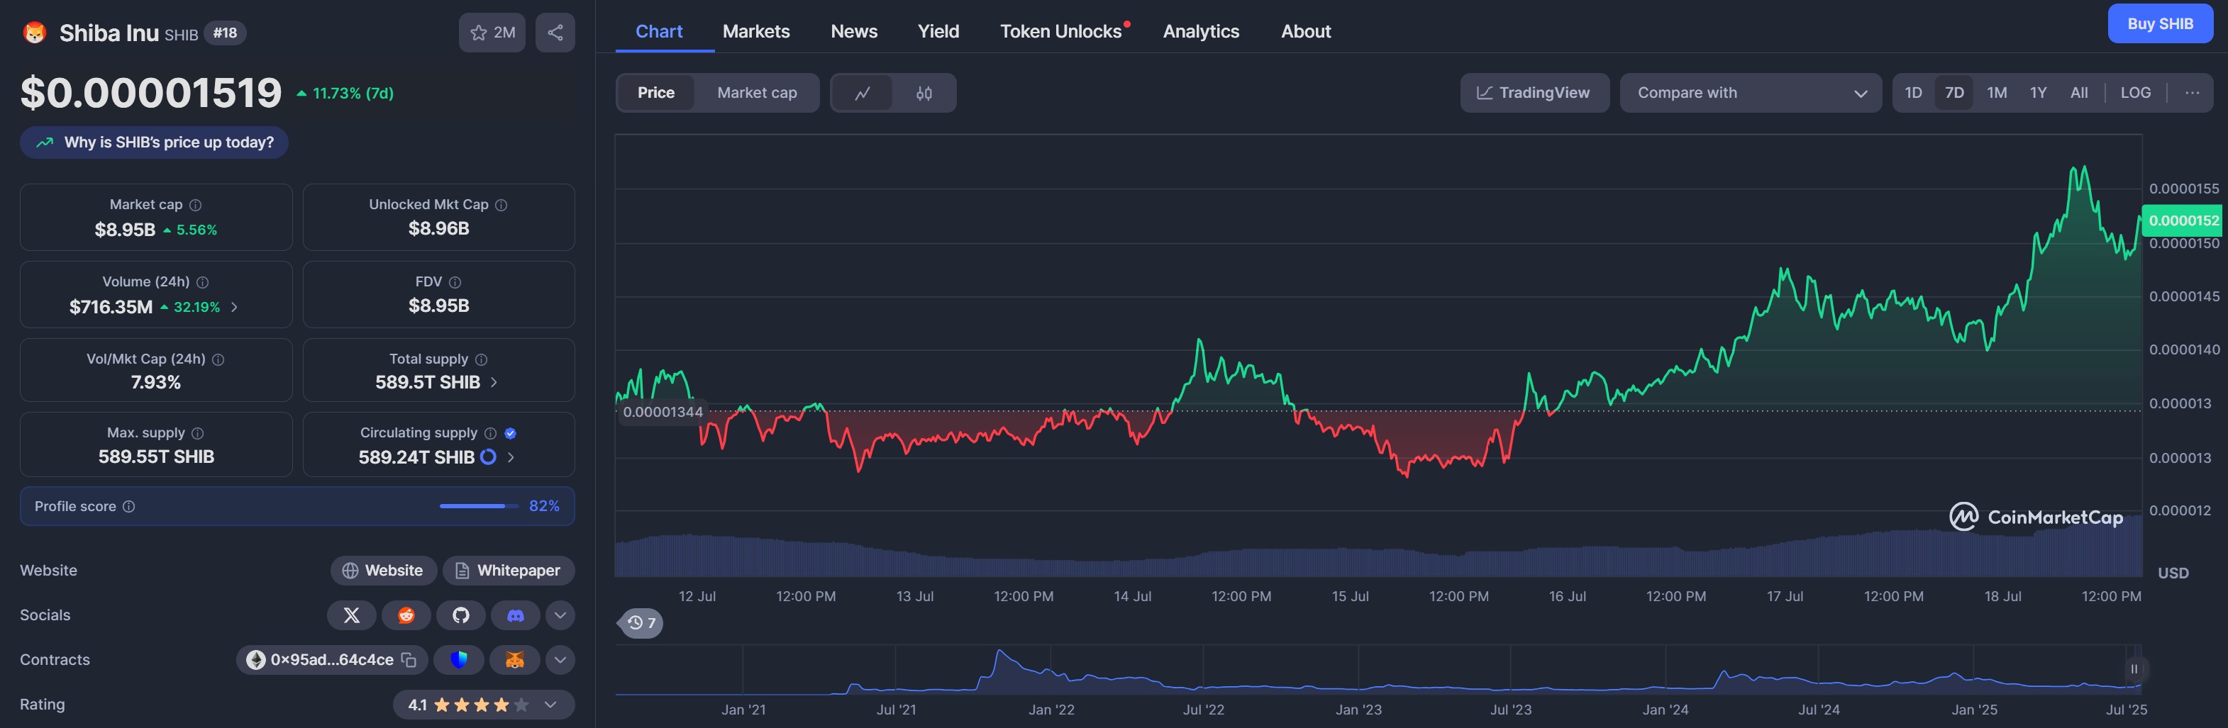Open FDV info icon
2228x728 pixels.
tap(455, 282)
